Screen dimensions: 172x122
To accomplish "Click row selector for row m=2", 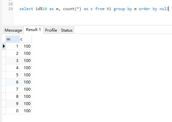I will point(4,53).
